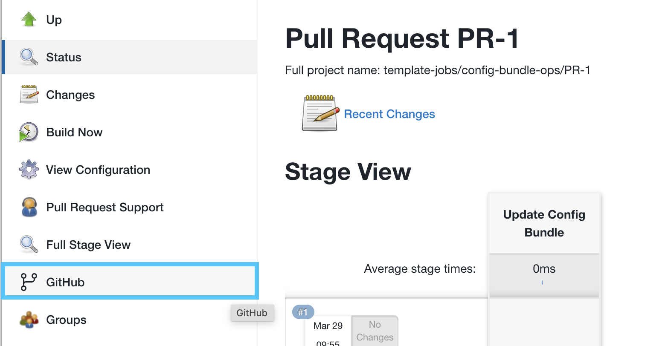Click the build #1 badge
This screenshot has height=346, width=668.
tap(303, 312)
